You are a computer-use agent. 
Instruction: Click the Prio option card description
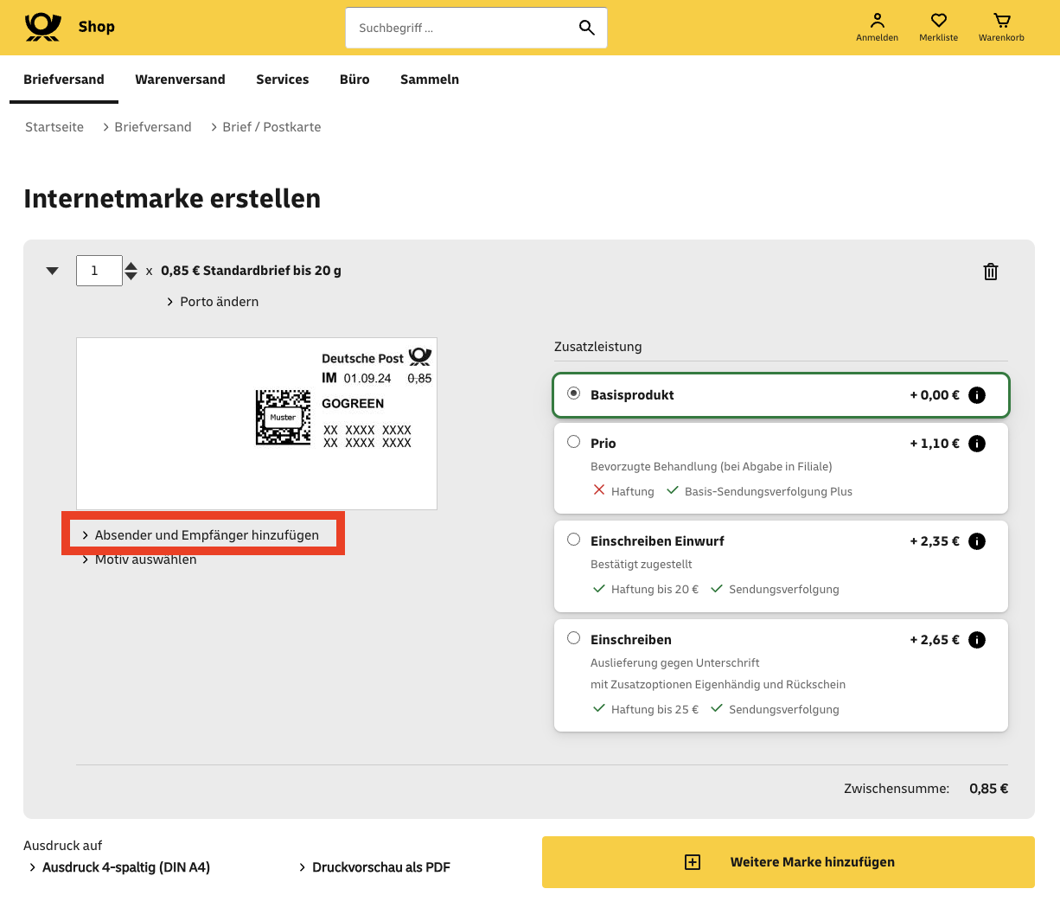pyautogui.click(x=711, y=467)
